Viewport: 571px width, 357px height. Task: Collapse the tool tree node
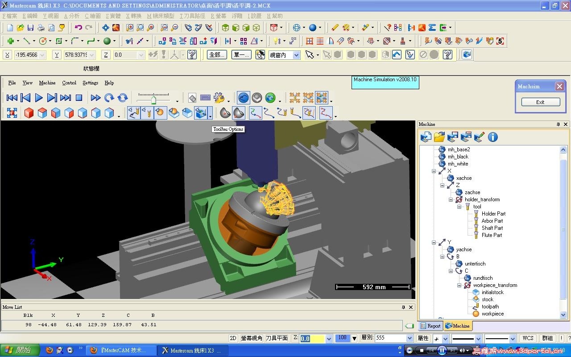point(459,207)
